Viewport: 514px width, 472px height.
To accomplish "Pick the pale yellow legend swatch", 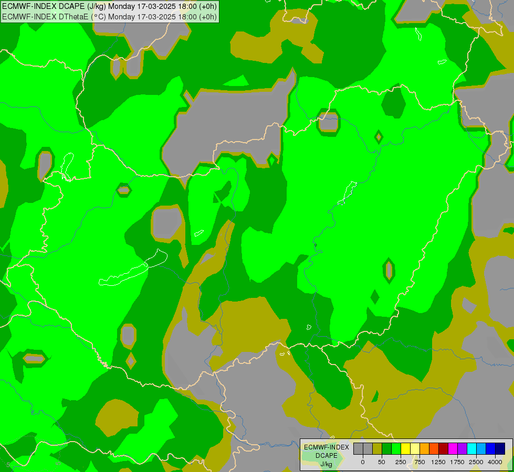I will coord(415,449).
